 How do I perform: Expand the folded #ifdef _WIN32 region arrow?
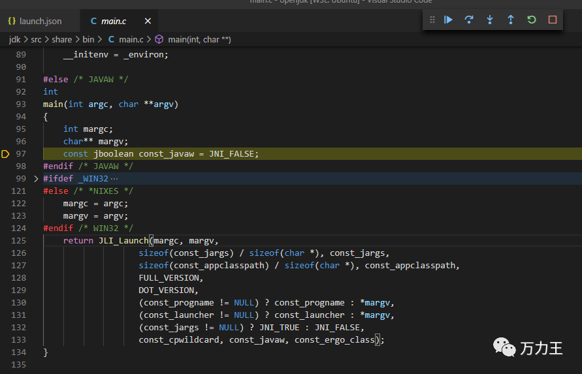(x=36, y=179)
